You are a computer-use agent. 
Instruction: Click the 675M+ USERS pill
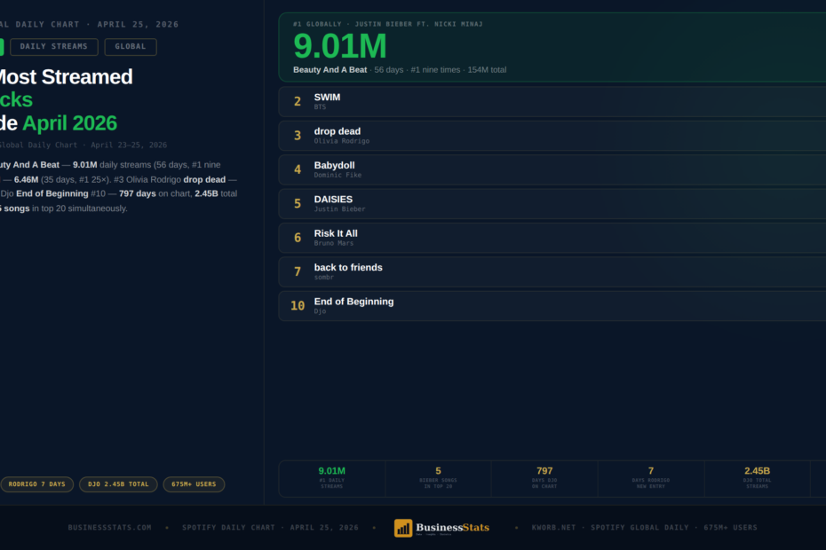pyautogui.click(x=194, y=484)
